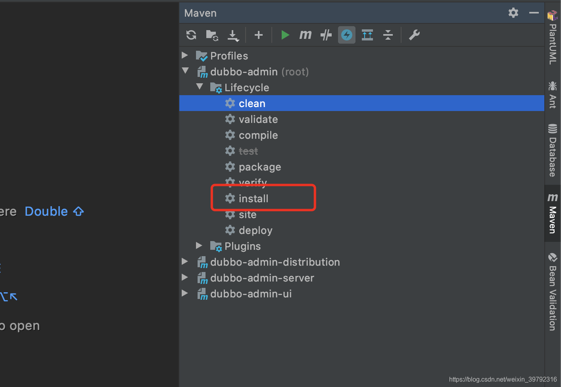This screenshot has height=387, width=561.
Task: Open the Database side tab
Action: [553, 150]
